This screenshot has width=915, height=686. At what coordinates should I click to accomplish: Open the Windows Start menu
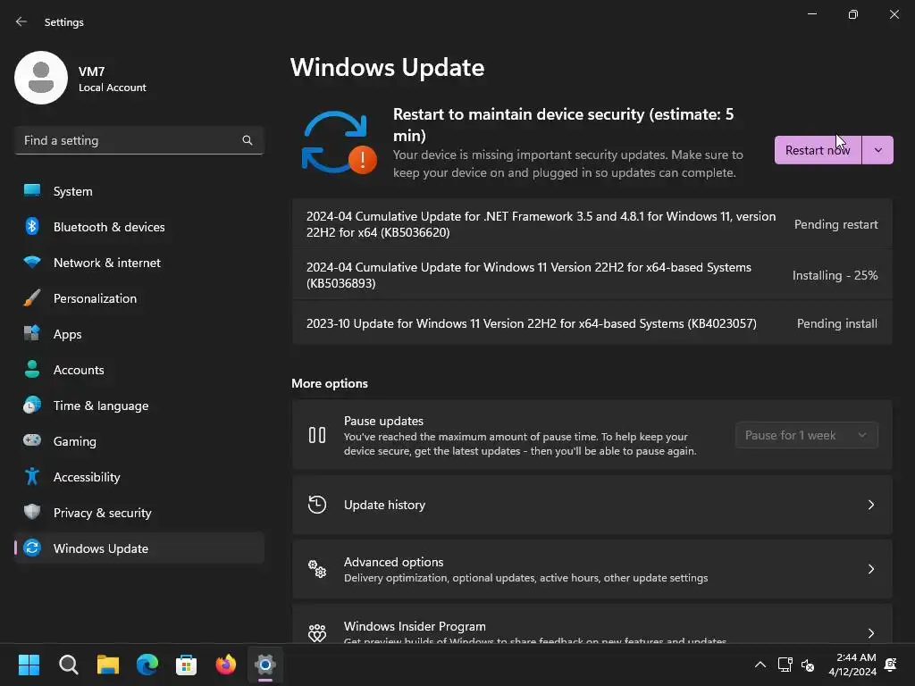pyautogui.click(x=29, y=665)
